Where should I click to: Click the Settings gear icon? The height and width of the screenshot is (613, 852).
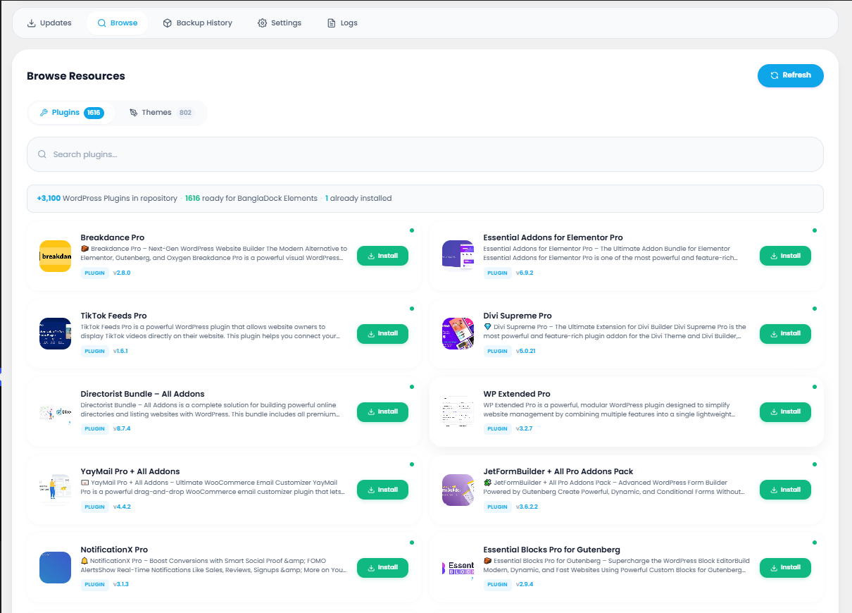[x=262, y=23]
